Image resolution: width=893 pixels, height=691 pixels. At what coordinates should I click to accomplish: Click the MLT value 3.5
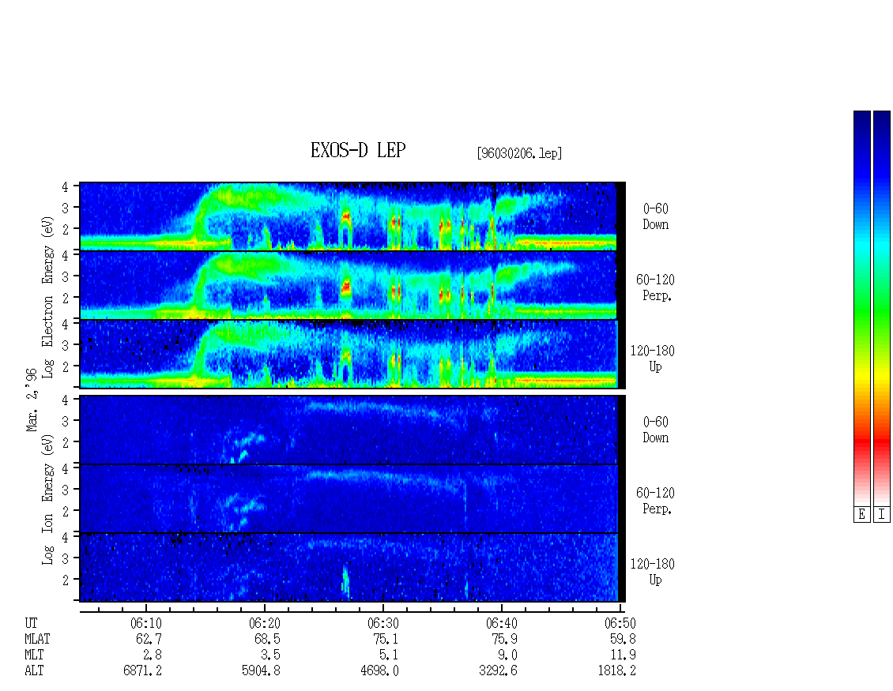coord(271,655)
